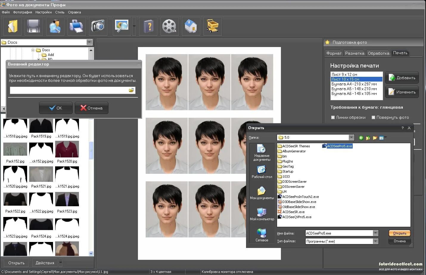This screenshot has height=275, width=426.
Task: Click the help question mark in Открыть dialog
Action: [402, 128]
